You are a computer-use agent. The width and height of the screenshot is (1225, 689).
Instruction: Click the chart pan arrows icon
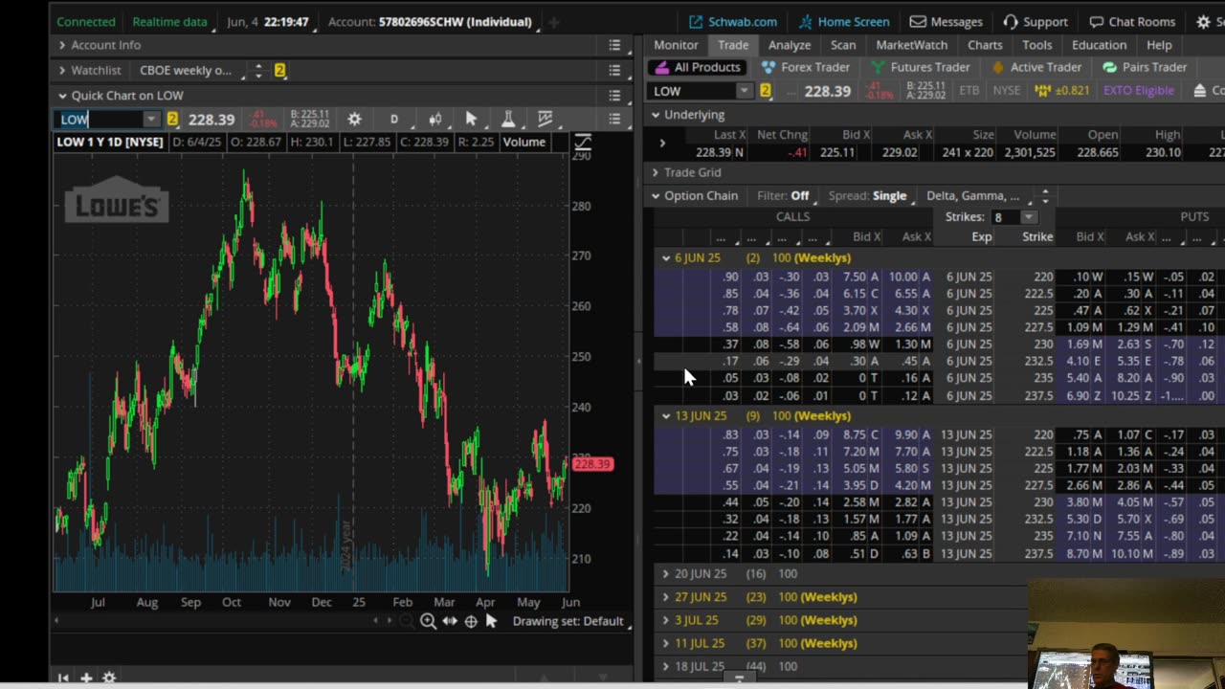450,621
